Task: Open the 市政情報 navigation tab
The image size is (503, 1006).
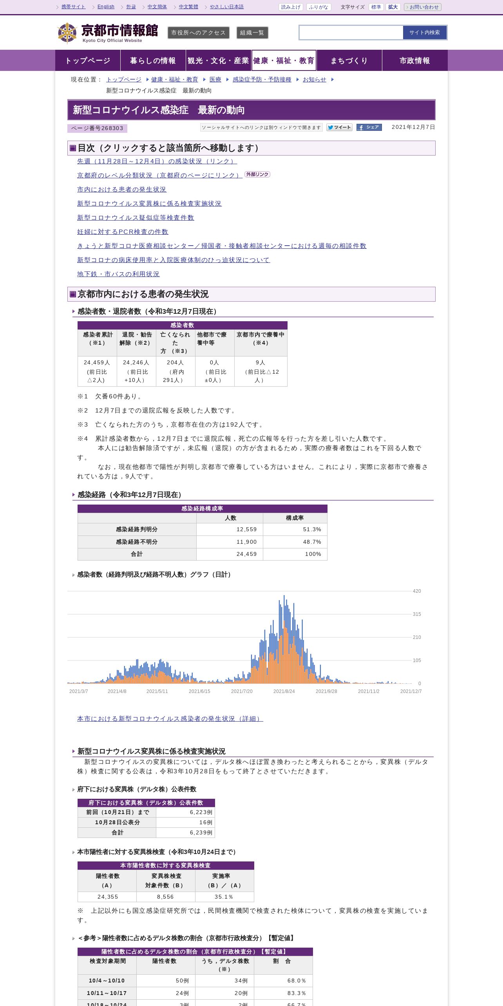Action: coord(415,60)
